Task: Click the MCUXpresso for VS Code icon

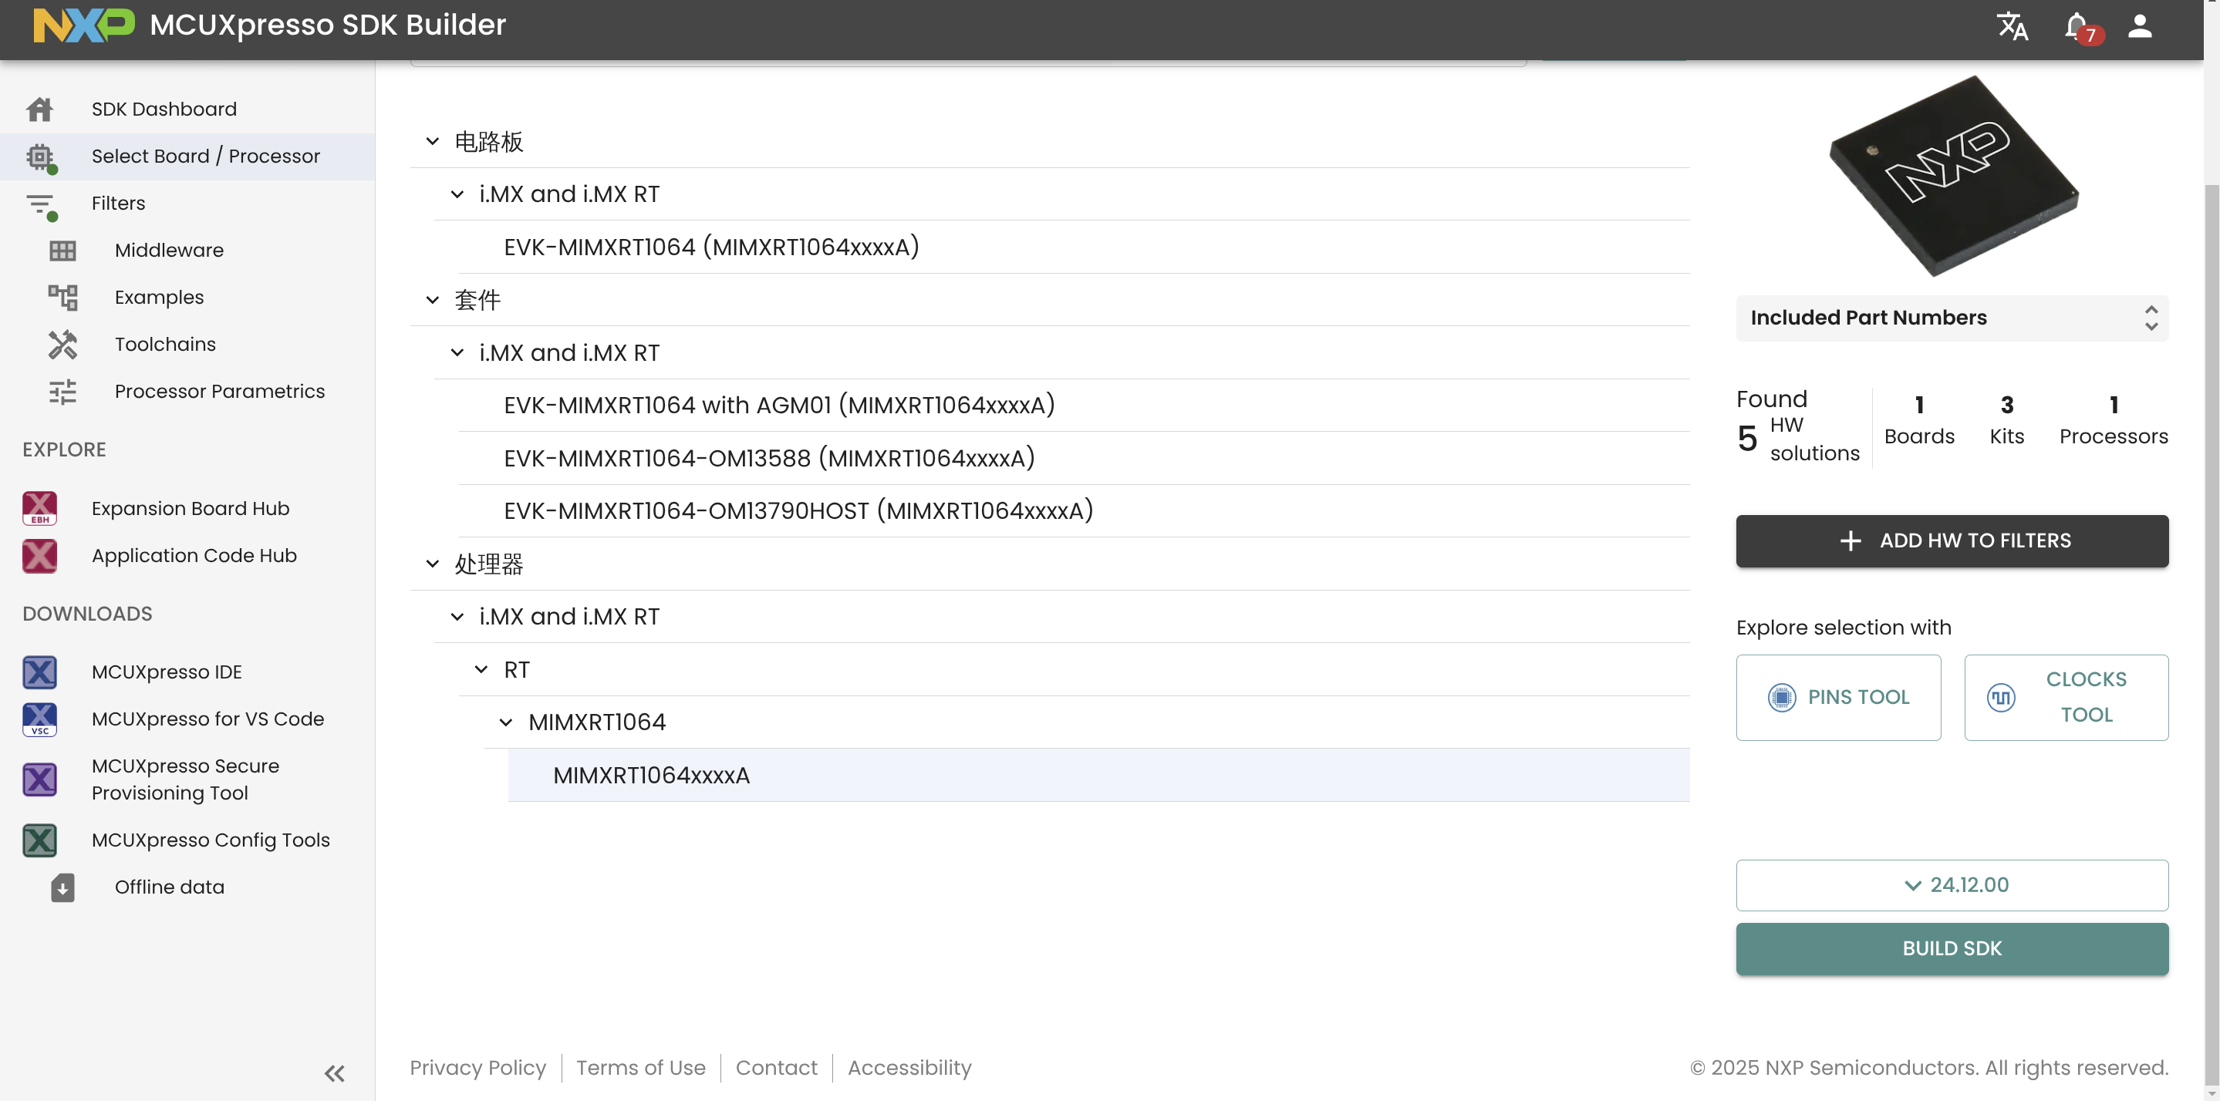Action: [x=39, y=719]
